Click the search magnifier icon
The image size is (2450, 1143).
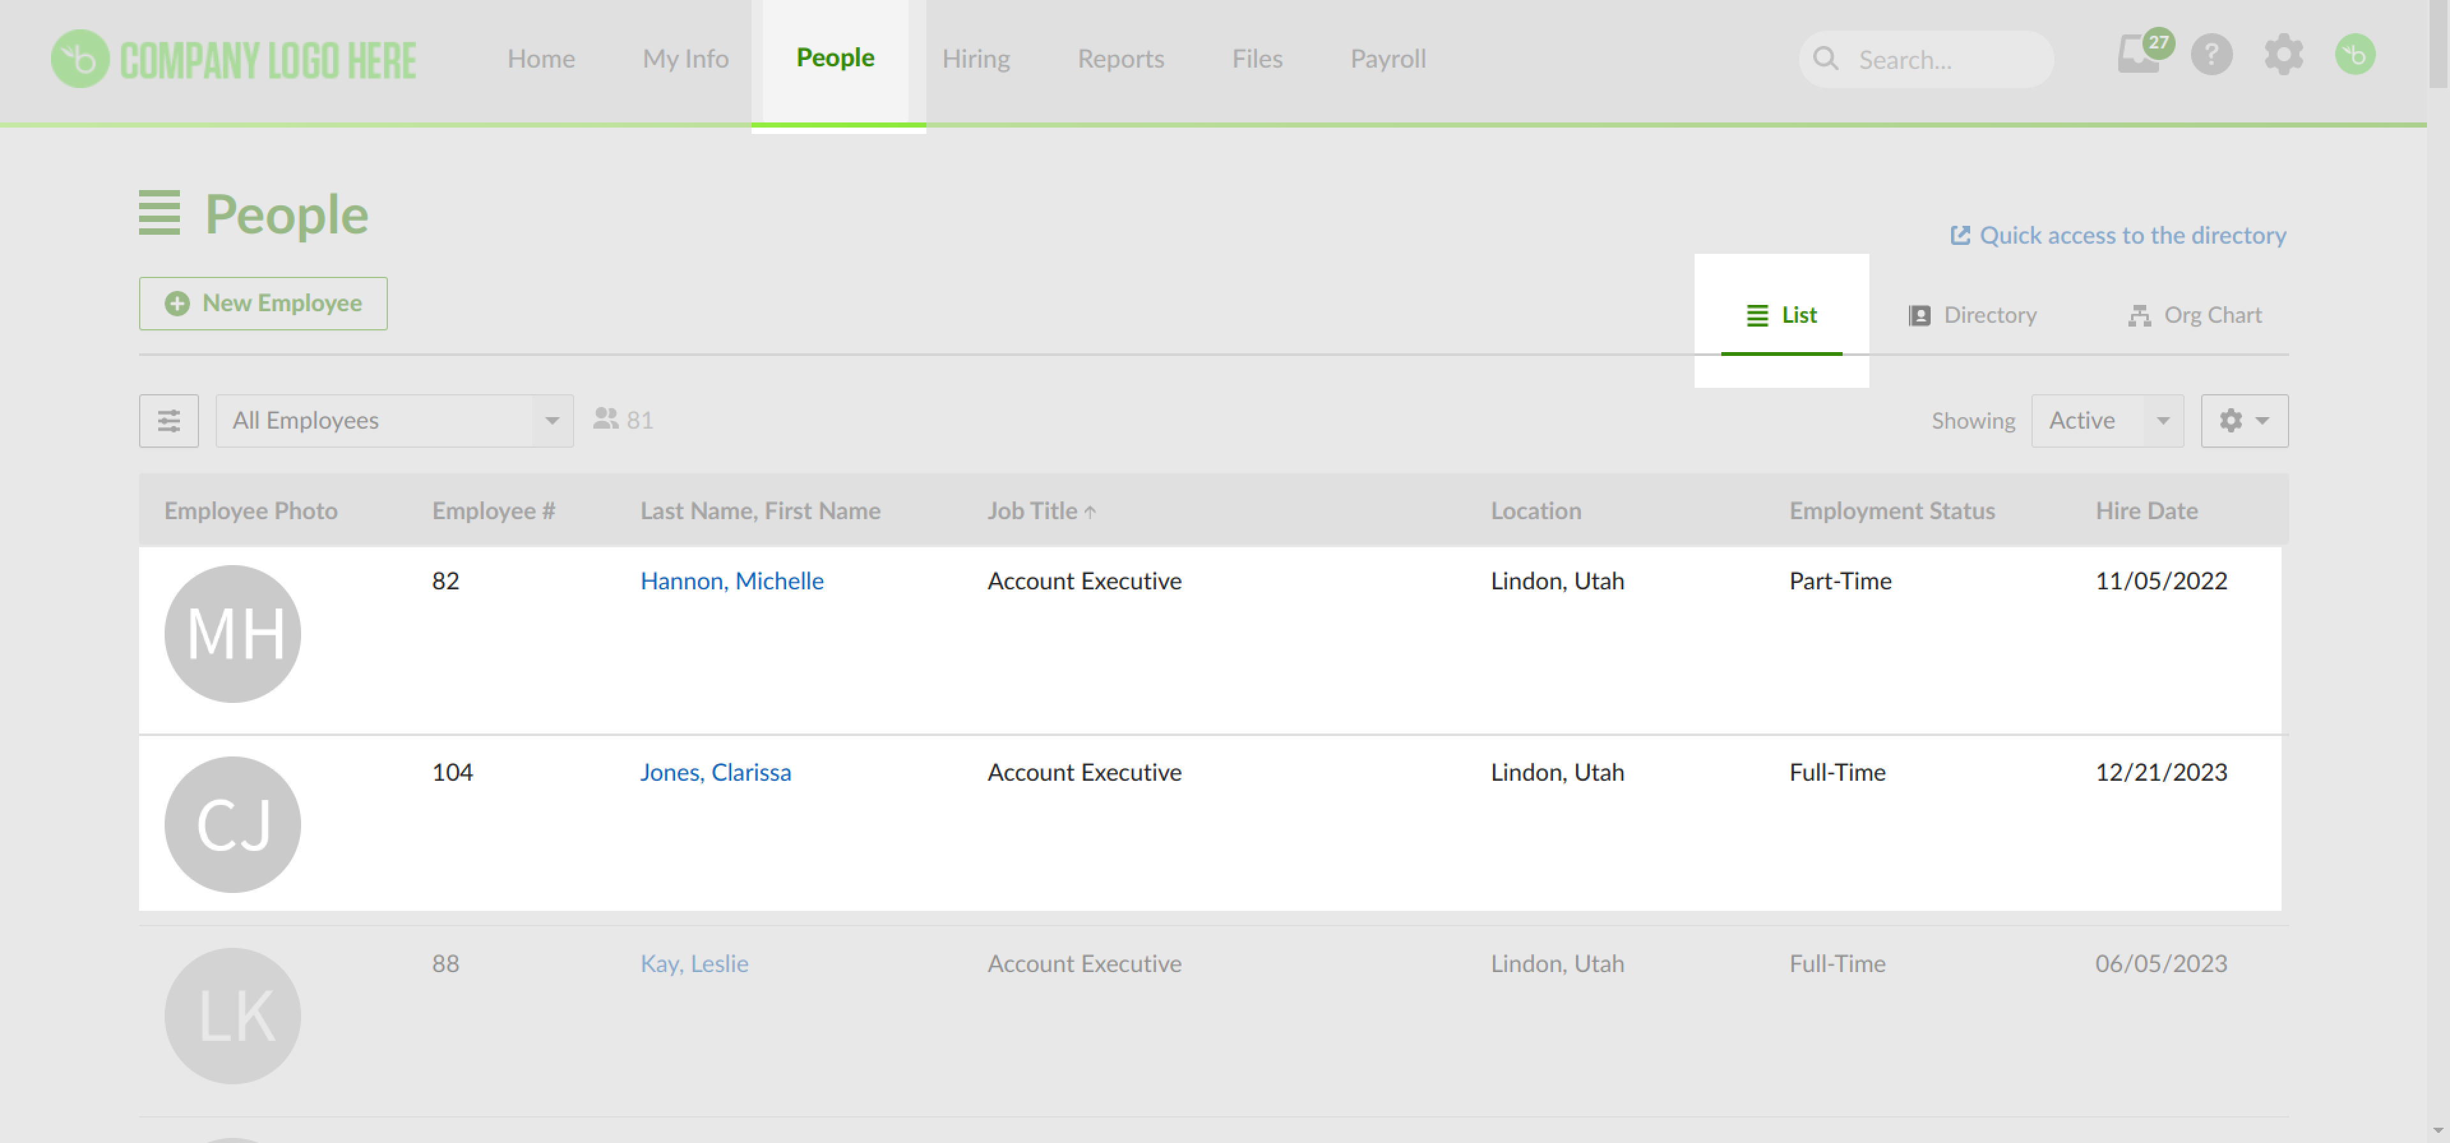coord(1826,59)
